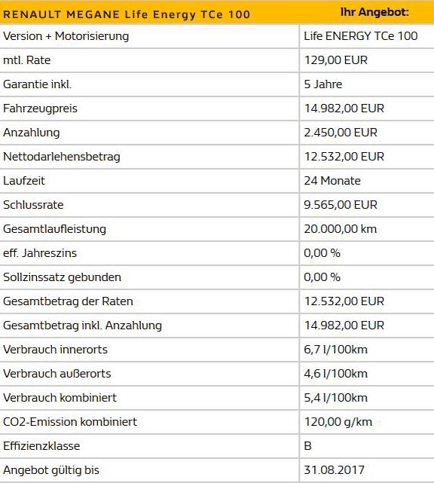
Task: Select the Nettodarlehensbetrag row label
Action: tap(62, 157)
